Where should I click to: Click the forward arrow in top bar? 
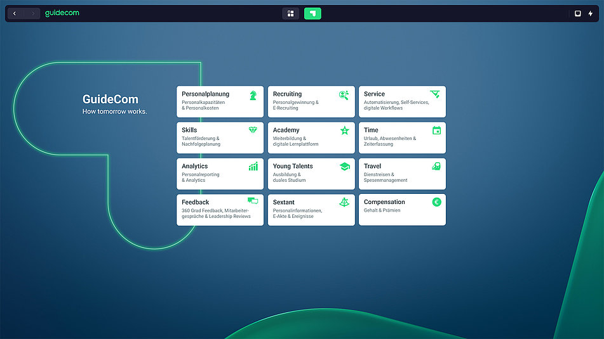[x=33, y=13]
